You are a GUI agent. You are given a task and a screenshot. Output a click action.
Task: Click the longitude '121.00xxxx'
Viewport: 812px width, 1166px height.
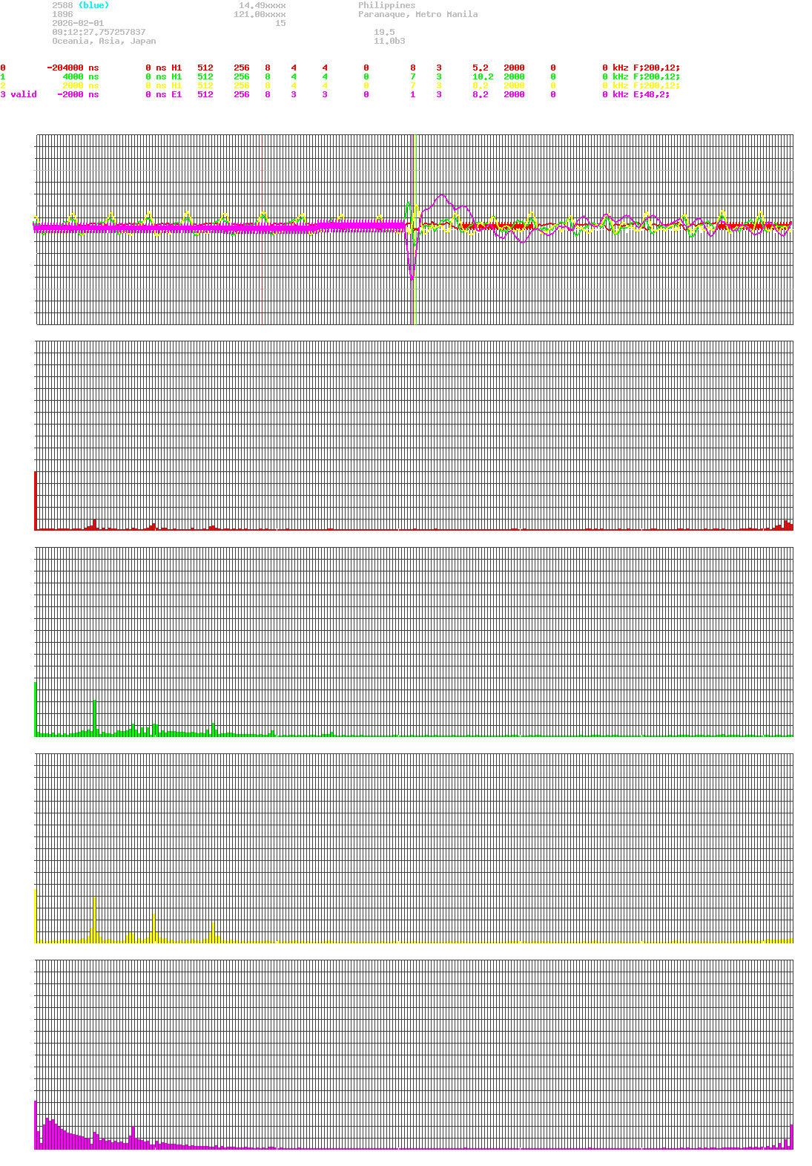click(x=260, y=14)
